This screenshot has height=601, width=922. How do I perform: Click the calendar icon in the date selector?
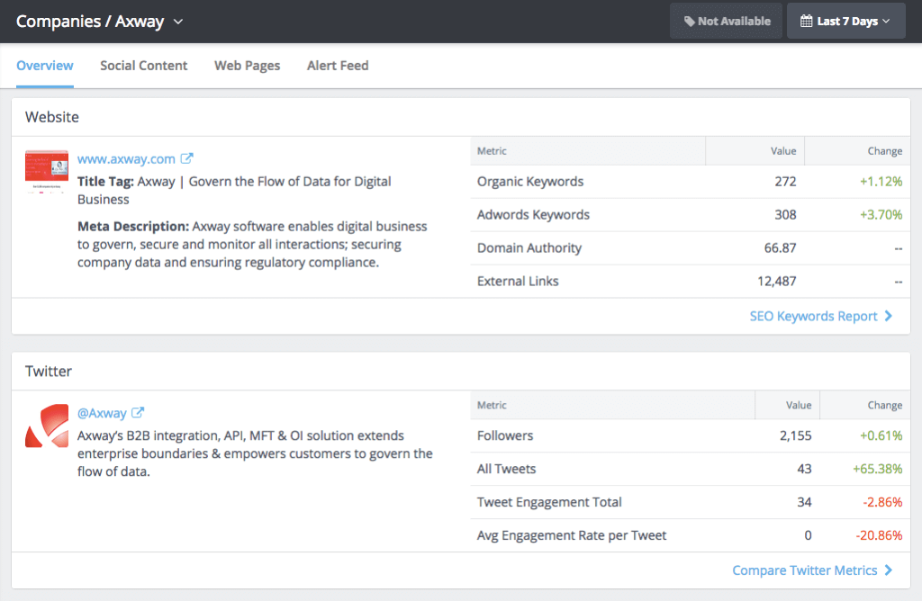click(x=808, y=20)
